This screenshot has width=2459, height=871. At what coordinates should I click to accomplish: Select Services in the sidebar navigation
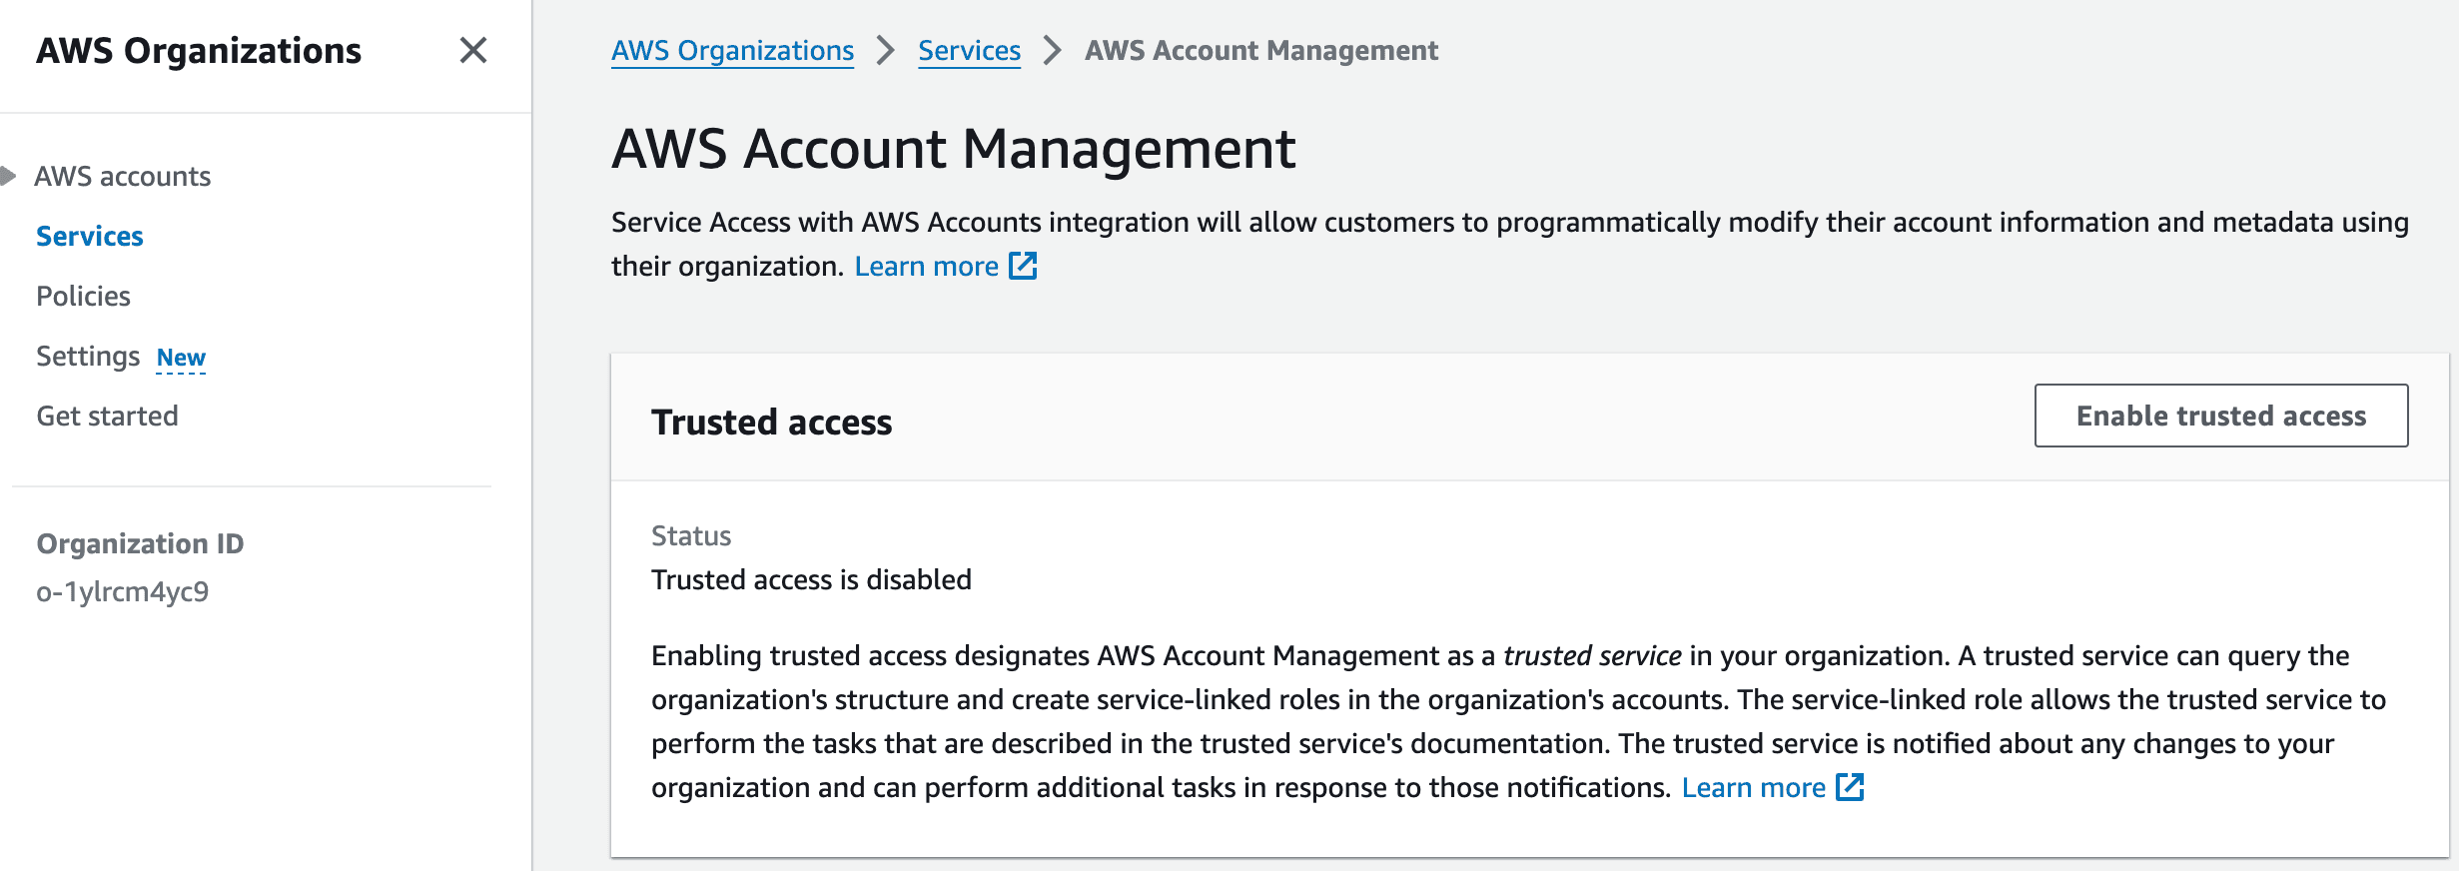pos(90,236)
